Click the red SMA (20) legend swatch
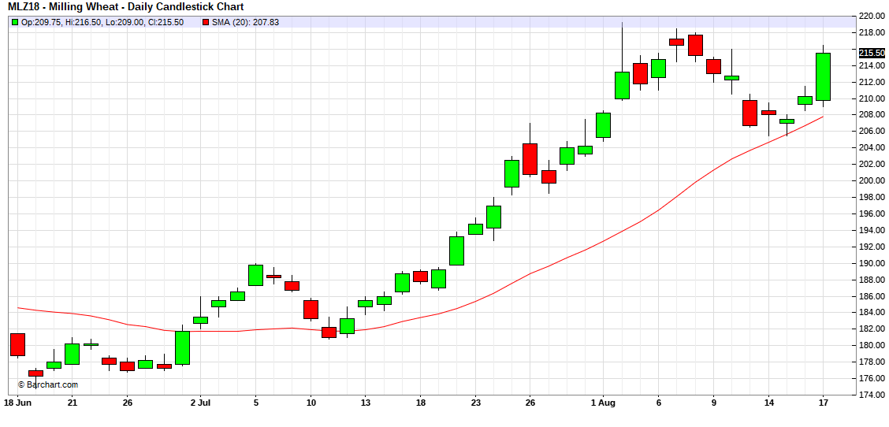Viewport: 889px width, 427px height. (x=205, y=22)
